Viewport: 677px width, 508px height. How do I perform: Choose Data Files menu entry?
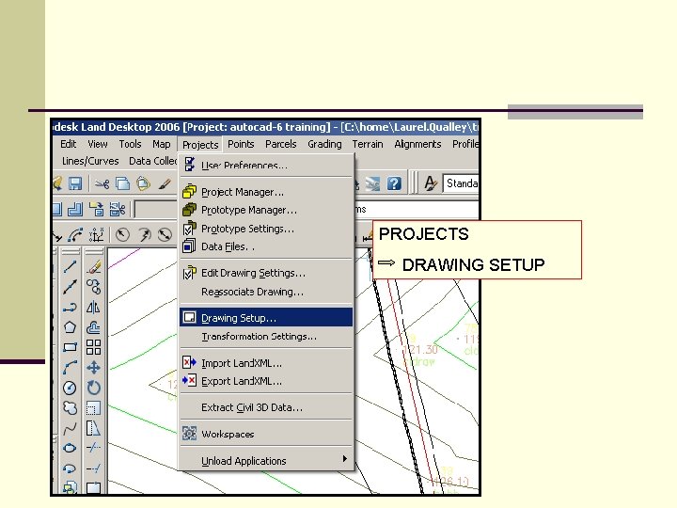[x=266, y=246]
